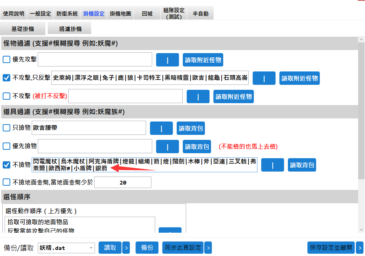Click 讀取背包 for 只撿物 row
The height and width of the screenshot is (256, 365).
point(191,128)
